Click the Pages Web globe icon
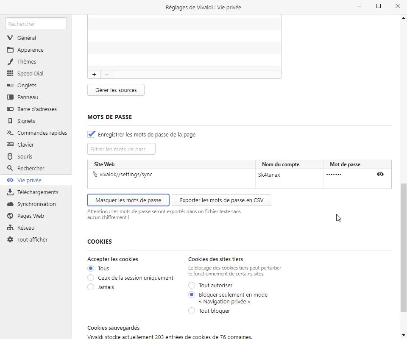407x339 pixels. pyautogui.click(x=10, y=216)
